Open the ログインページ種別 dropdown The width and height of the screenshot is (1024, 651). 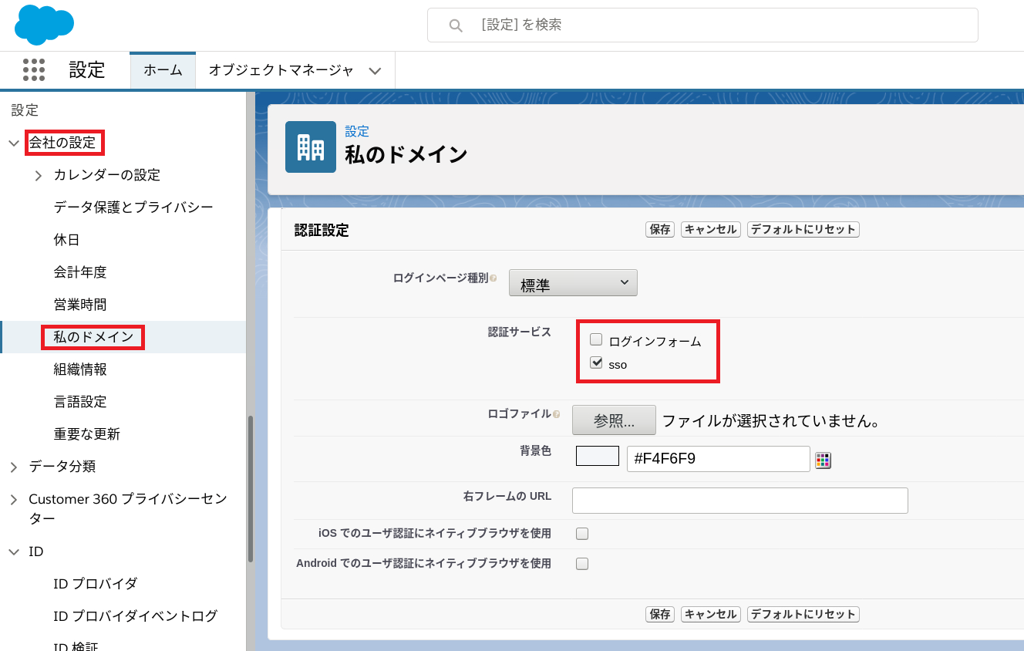(x=573, y=283)
